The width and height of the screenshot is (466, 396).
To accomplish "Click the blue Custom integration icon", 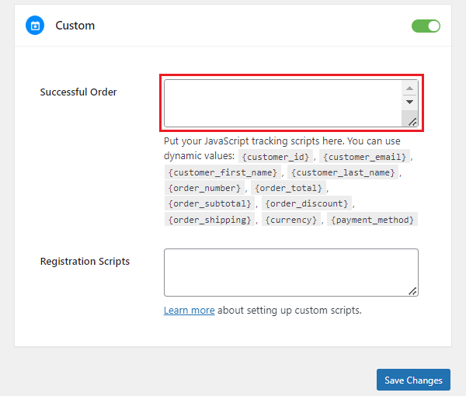I will 34,26.
